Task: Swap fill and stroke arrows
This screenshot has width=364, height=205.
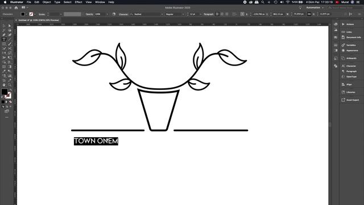Action: point(10,89)
